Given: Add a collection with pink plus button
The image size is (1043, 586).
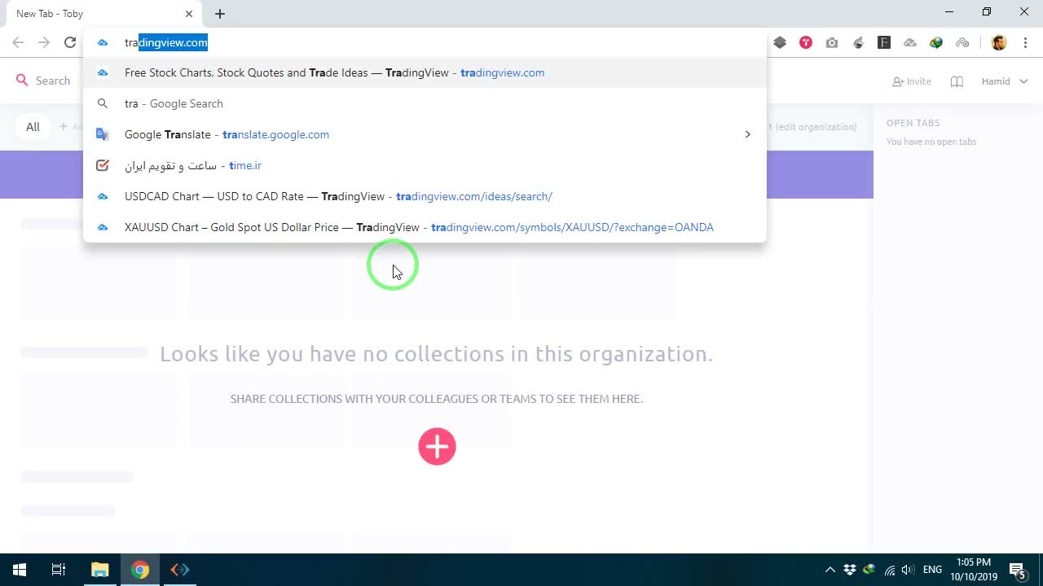Looking at the screenshot, I should click(x=437, y=446).
